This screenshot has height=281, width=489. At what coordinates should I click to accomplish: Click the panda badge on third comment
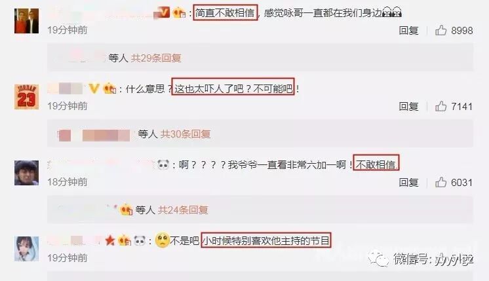coord(163,164)
